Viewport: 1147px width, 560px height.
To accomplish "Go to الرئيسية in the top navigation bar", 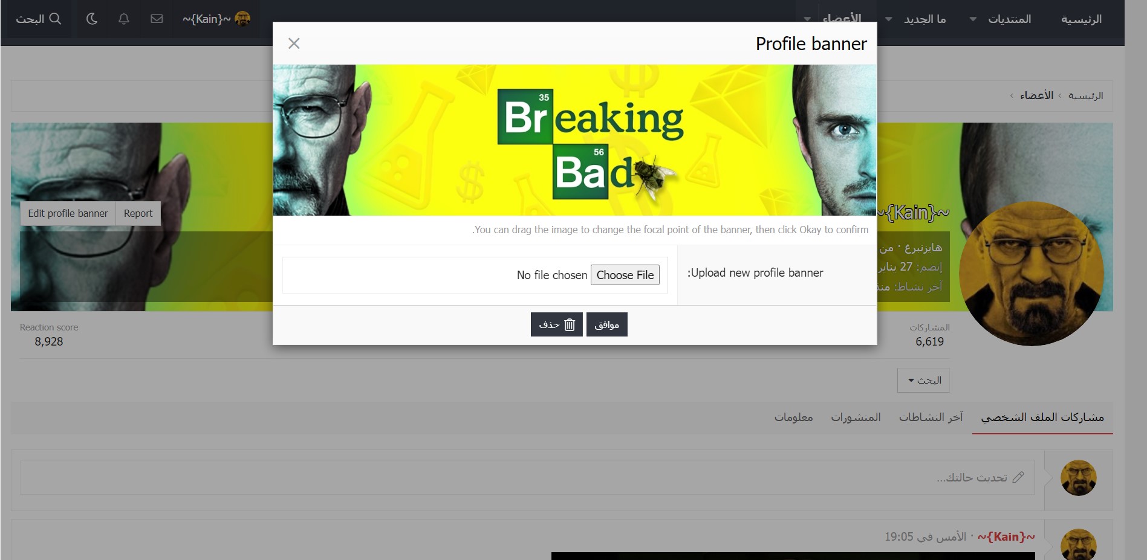I will coord(1081,19).
